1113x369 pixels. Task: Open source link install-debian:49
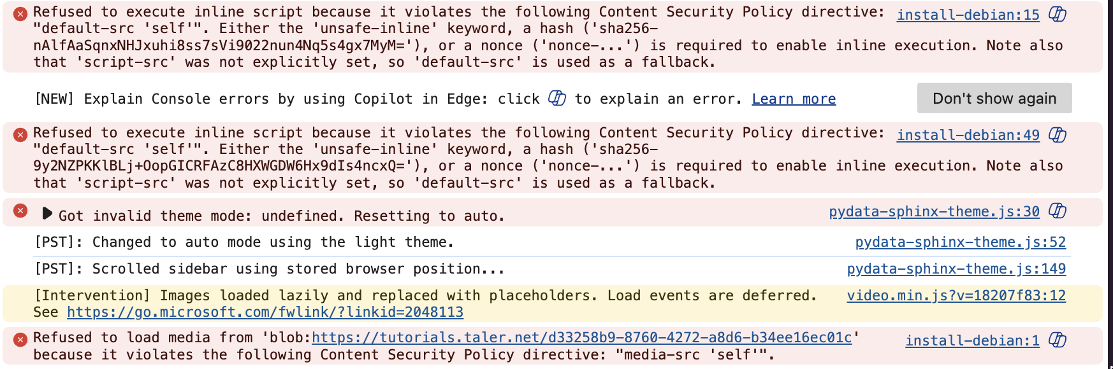click(968, 136)
